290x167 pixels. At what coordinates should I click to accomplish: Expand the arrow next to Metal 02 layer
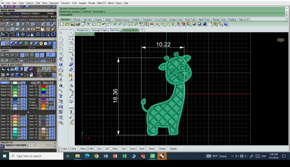(x=12, y=89)
